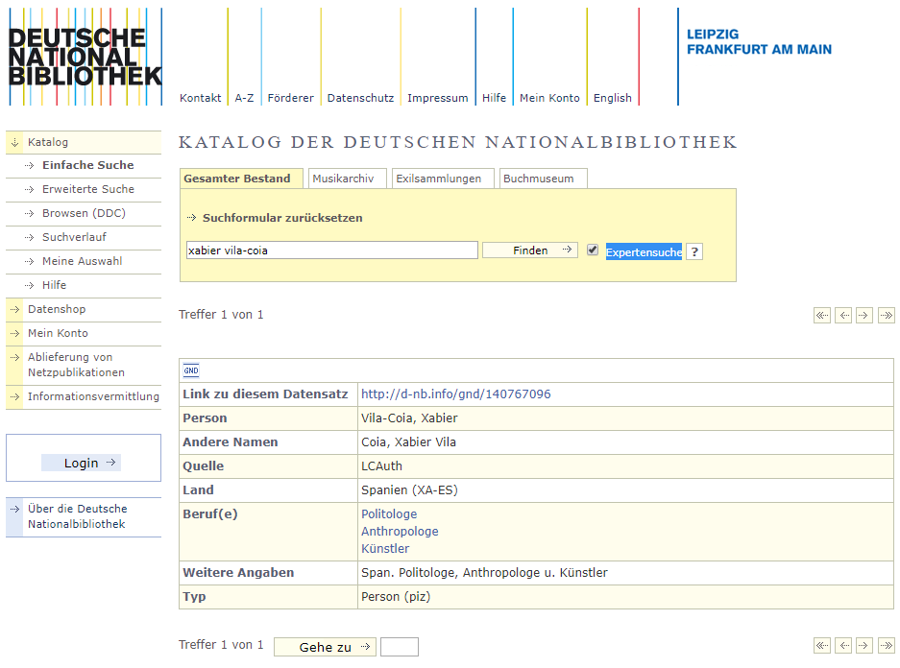Focus the search field containing xabier vila-coia
This screenshot has width=900, height=668.
(331, 250)
